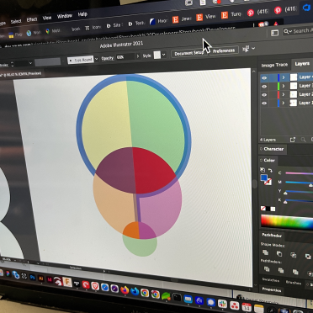Open the Effect menu
This screenshot has height=313, width=313.
click(x=32, y=19)
